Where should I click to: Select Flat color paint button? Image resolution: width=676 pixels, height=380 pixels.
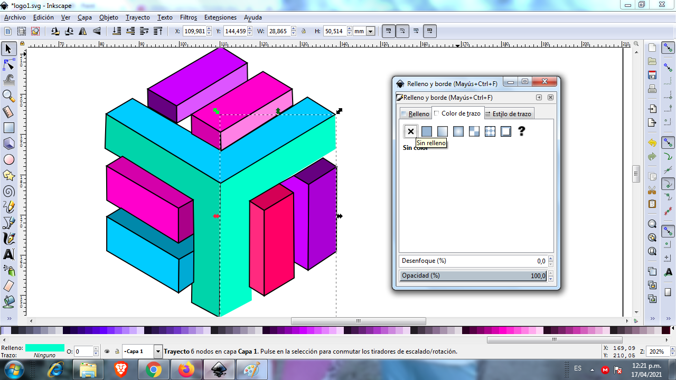(x=427, y=131)
